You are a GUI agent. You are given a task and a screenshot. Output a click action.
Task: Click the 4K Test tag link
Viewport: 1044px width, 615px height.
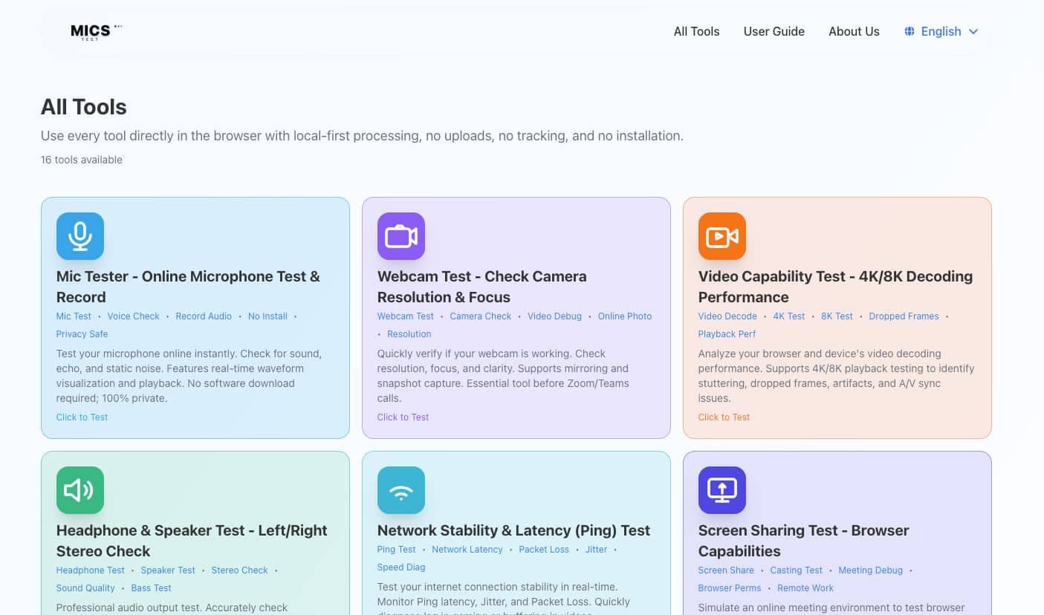point(788,316)
